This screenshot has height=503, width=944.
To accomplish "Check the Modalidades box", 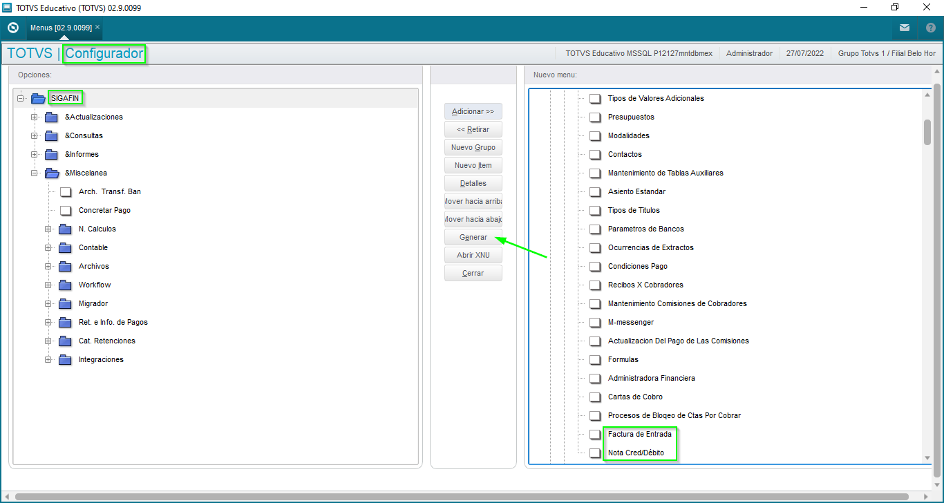I will tap(595, 135).
